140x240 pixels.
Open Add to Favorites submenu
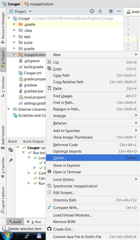coord(93,131)
